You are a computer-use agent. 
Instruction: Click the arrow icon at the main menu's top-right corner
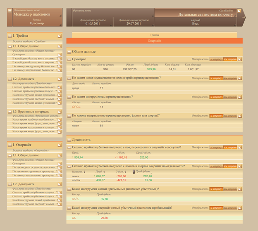pyautogui.click(x=239, y=11)
